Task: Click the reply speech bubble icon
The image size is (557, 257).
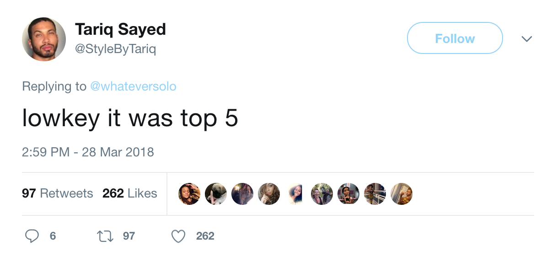Action: [32, 236]
